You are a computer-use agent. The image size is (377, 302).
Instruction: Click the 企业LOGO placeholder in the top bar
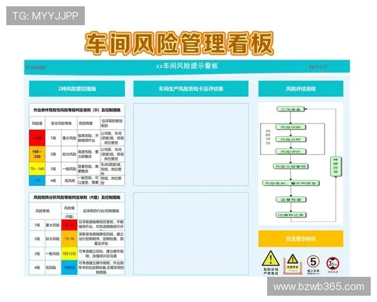[x=36, y=67]
